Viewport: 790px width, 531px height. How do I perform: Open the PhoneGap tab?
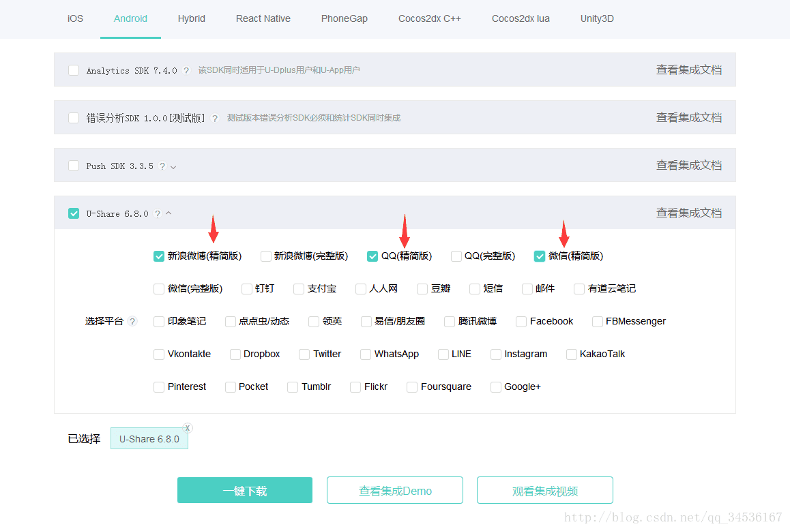(x=344, y=18)
